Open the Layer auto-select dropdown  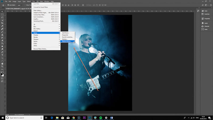[x=20, y=5]
